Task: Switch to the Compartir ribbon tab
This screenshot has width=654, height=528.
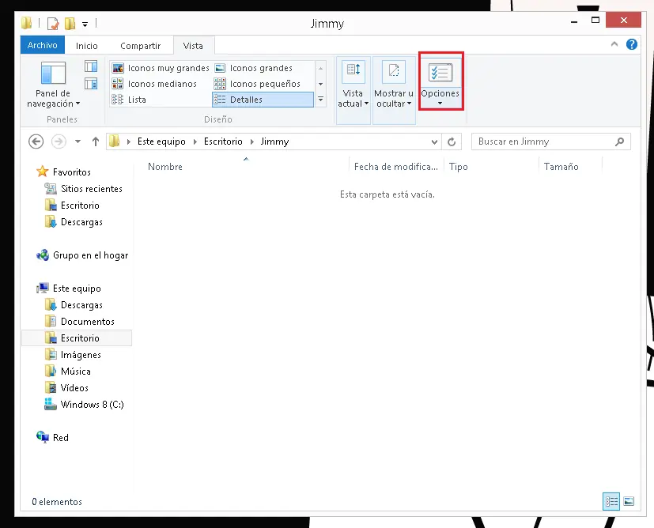Action: click(x=140, y=45)
